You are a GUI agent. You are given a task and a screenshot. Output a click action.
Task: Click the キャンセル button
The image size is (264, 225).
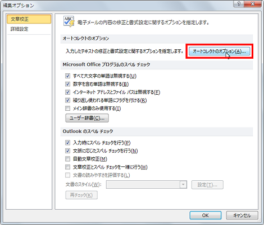tap(242, 215)
